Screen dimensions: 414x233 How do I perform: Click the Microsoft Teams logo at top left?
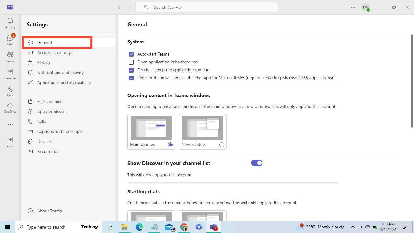pos(10,7)
